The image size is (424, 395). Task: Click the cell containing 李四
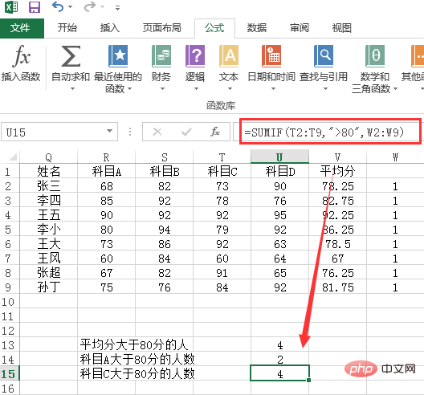(49, 201)
